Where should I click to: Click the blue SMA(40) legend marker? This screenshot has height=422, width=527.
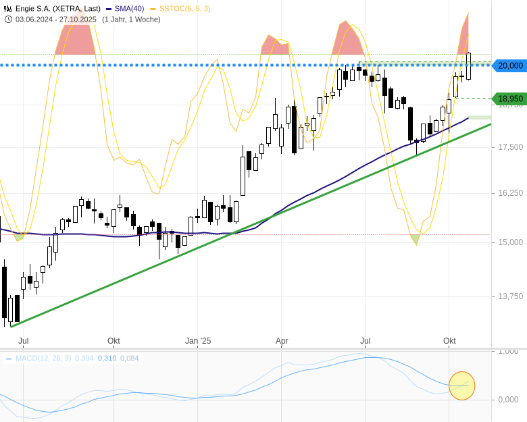tap(109, 9)
